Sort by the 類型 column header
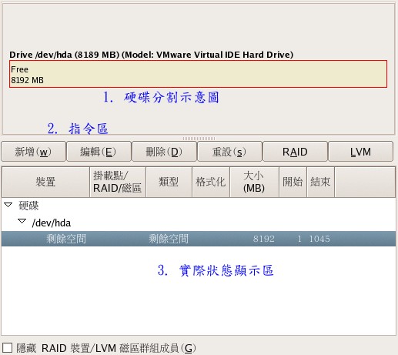 pyautogui.click(x=169, y=182)
